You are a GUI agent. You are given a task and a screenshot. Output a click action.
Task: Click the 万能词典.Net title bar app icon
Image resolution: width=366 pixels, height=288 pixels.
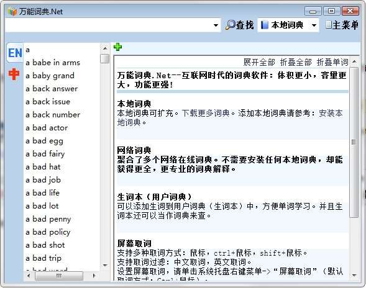pos(12,11)
